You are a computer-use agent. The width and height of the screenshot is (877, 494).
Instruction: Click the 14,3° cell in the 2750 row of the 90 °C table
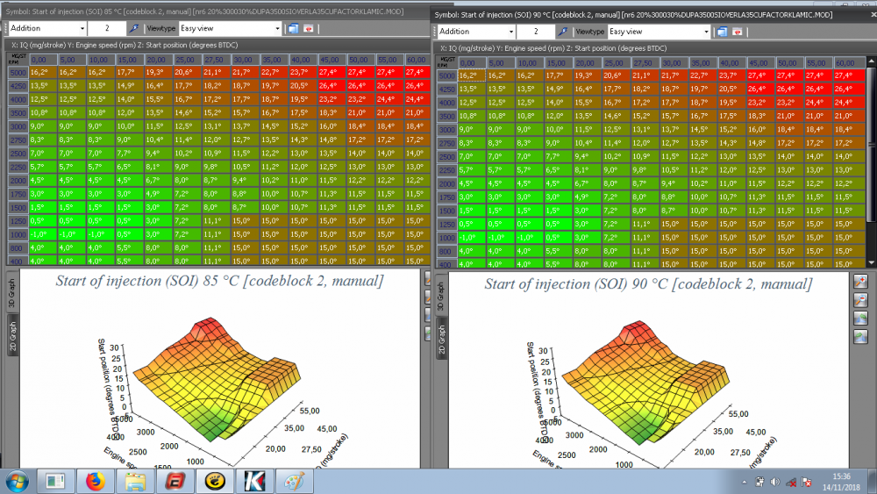pyautogui.click(x=733, y=143)
